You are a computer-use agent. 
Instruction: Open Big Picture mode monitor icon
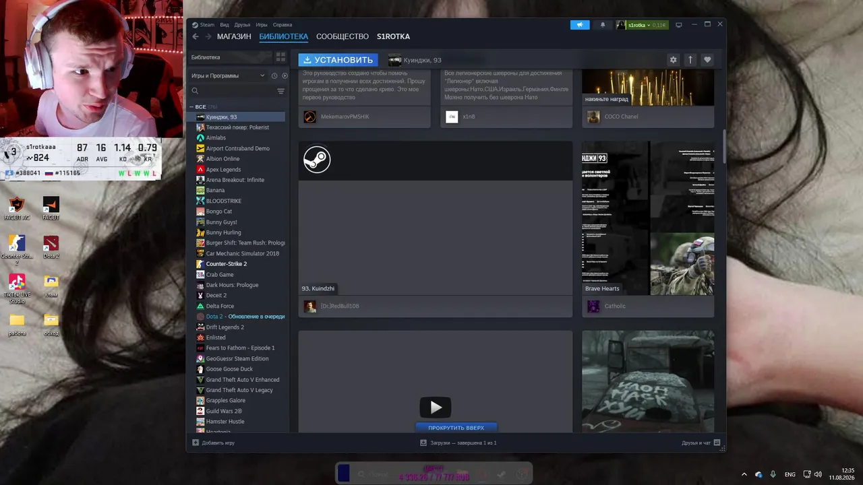click(x=679, y=25)
